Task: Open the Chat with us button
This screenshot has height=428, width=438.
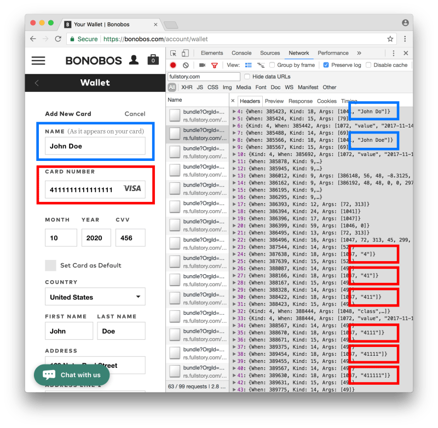Action: (72, 375)
